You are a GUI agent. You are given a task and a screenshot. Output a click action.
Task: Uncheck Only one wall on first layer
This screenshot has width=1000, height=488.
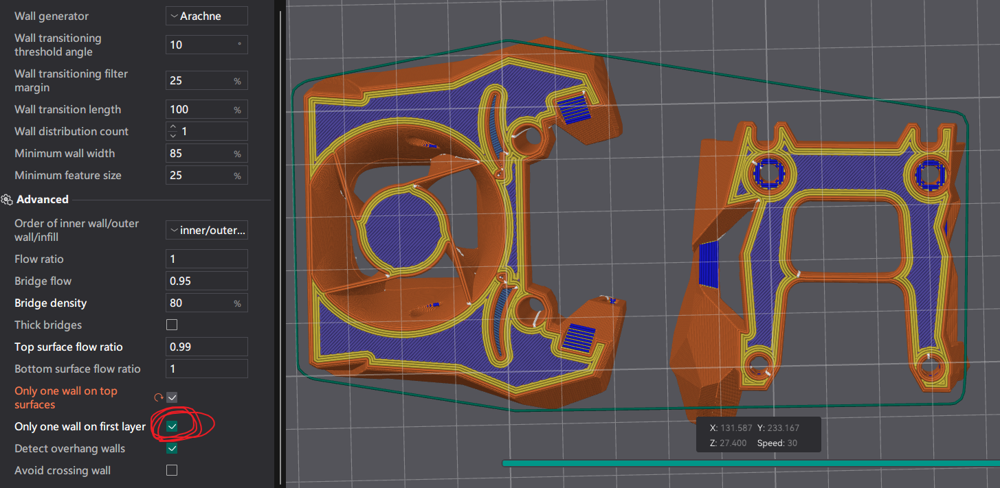pos(171,426)
